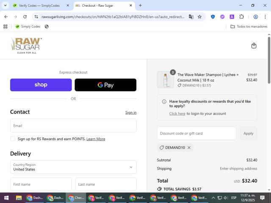271x203 pixels.
Task: Apply the discount code
Action: coord(249,134)
